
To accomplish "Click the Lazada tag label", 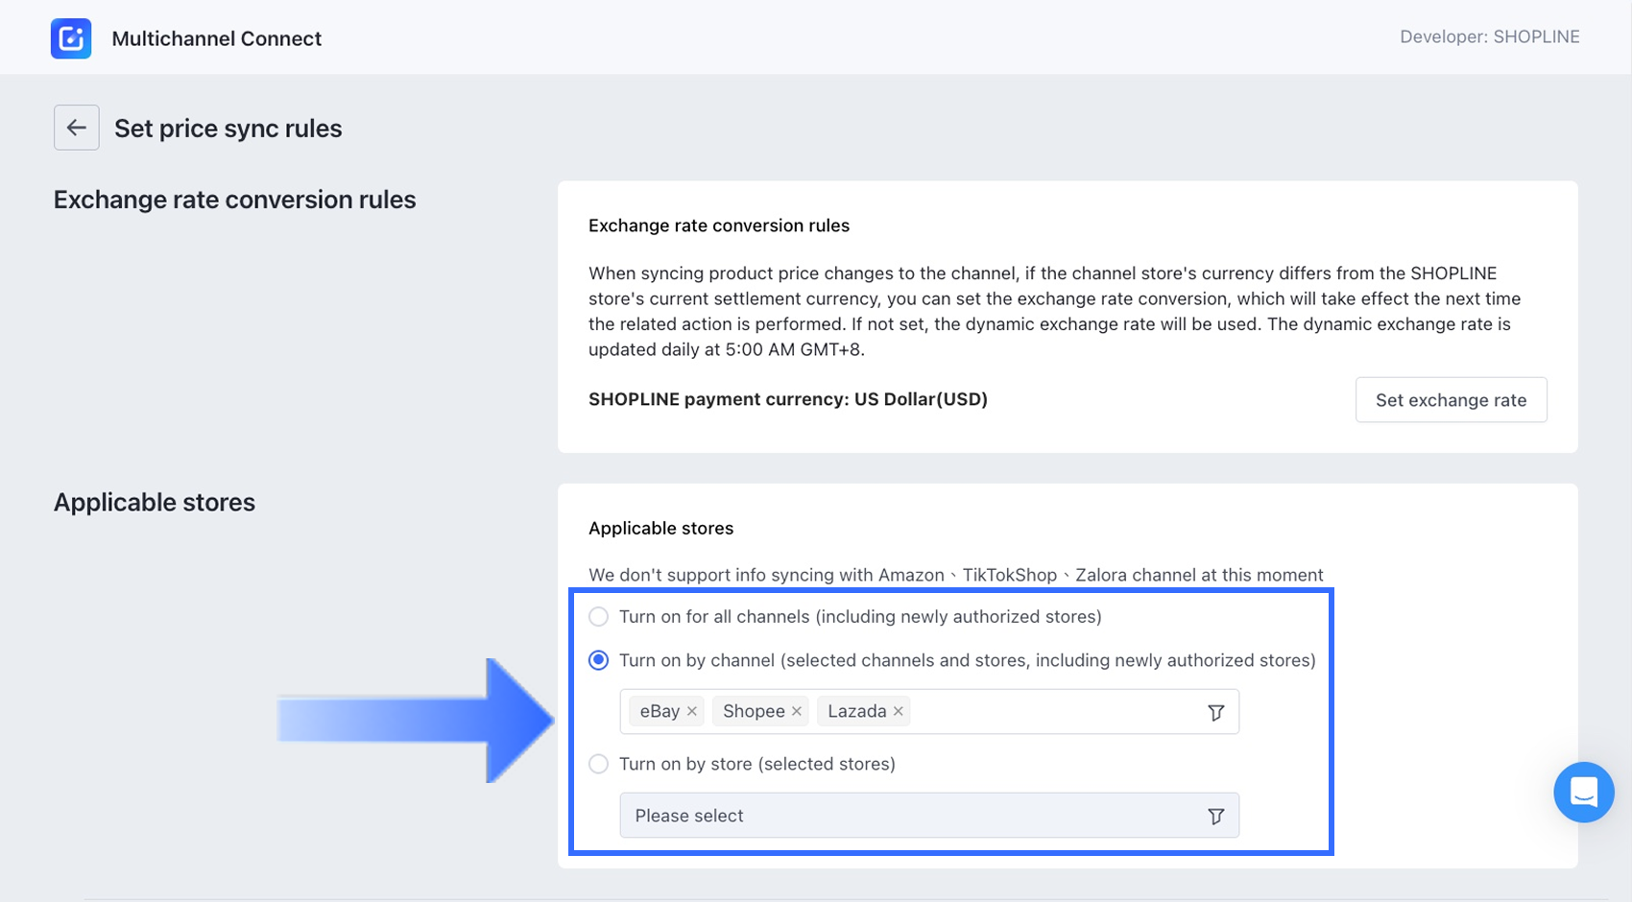I will (x=856, y=711).
